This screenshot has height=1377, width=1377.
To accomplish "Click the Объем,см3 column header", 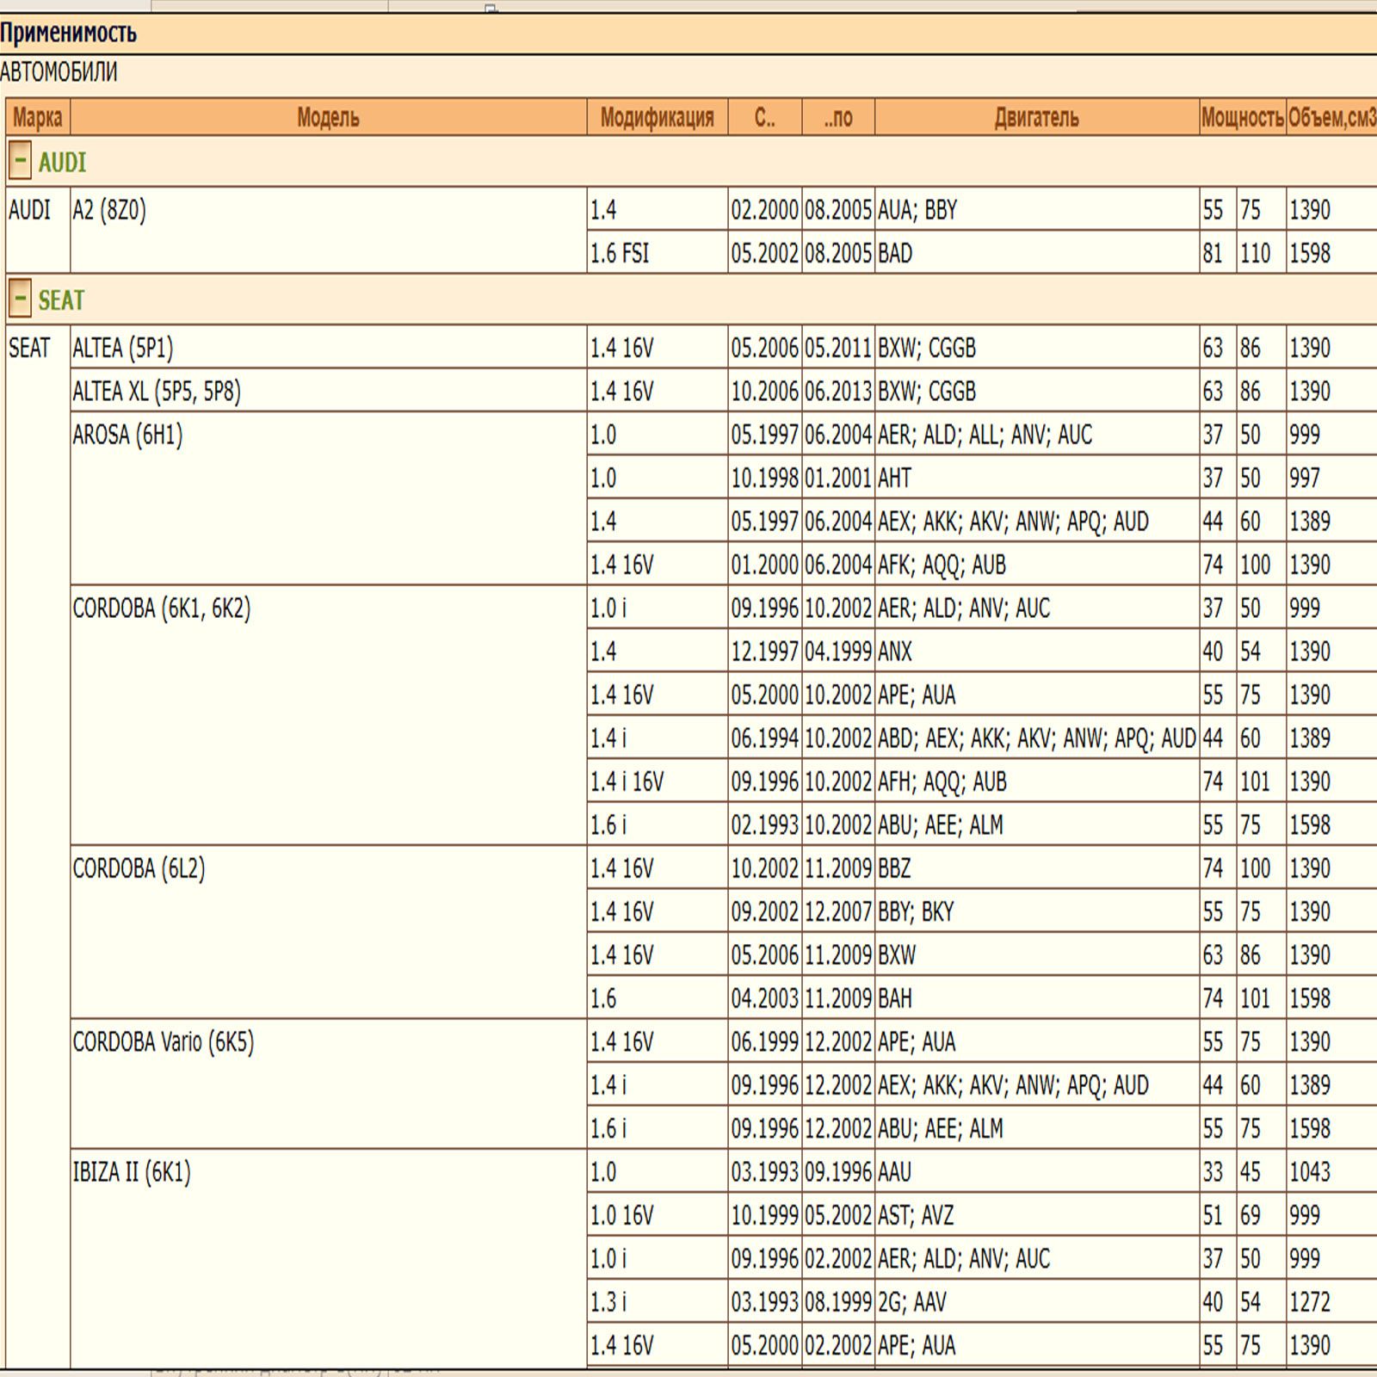I will pos(1331,118).
